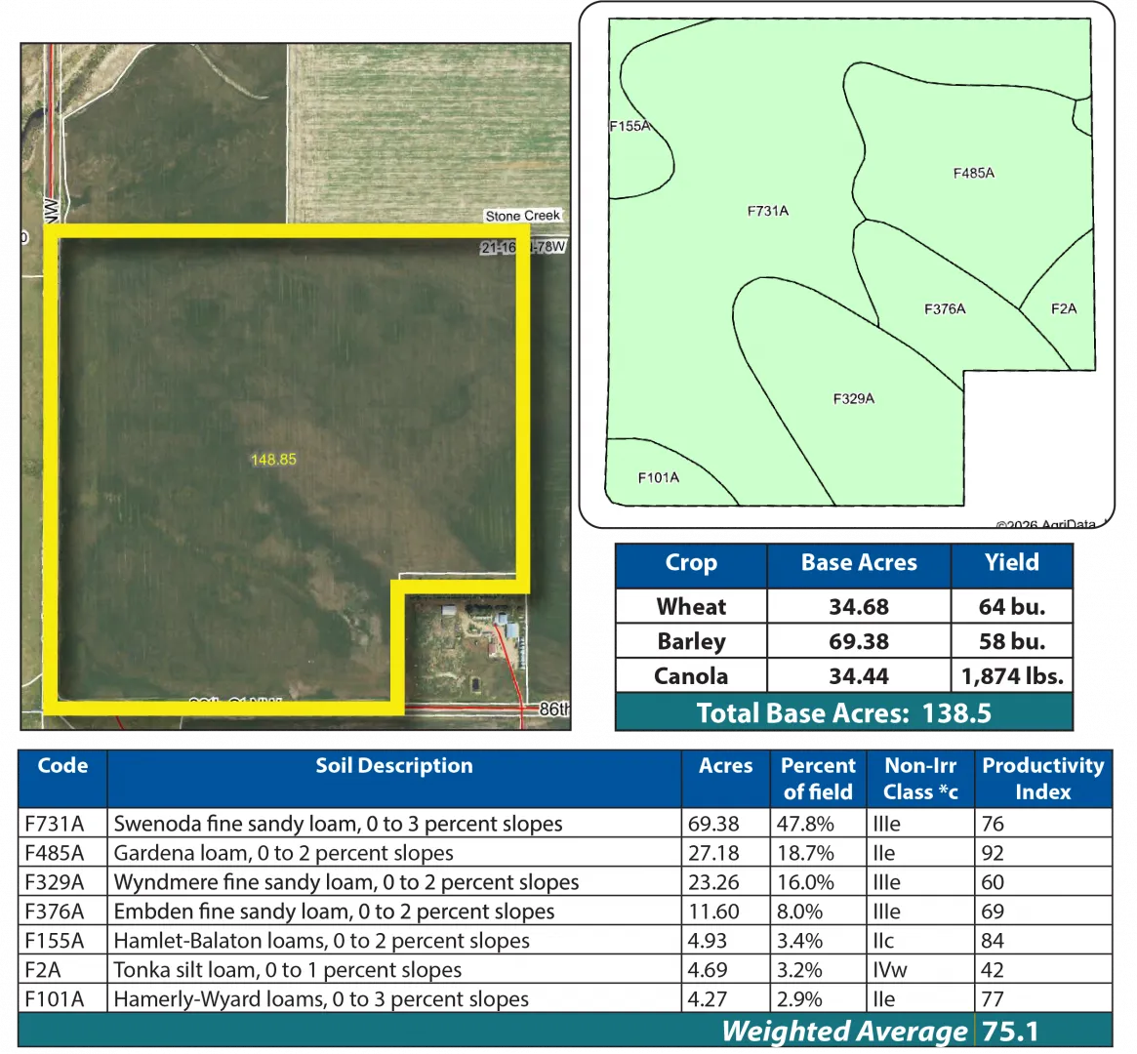Click the Total Base Acres summary bar
This screenshot has width=1137, height=1054.
point(844,712)
